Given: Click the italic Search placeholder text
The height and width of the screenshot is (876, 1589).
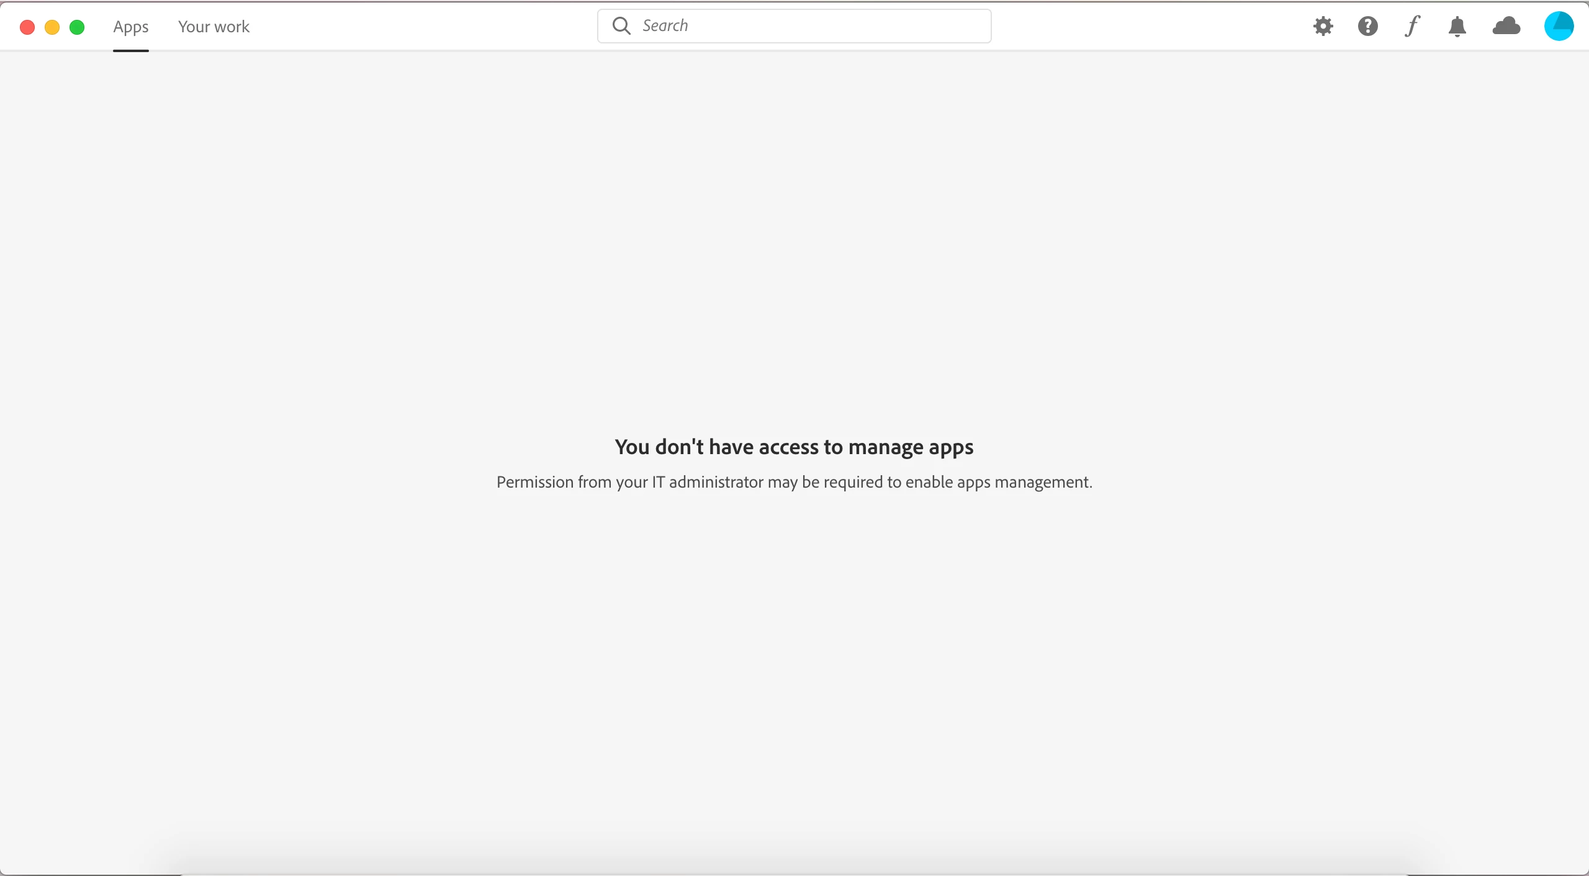Looking at the screenshot, I should 665,26.
